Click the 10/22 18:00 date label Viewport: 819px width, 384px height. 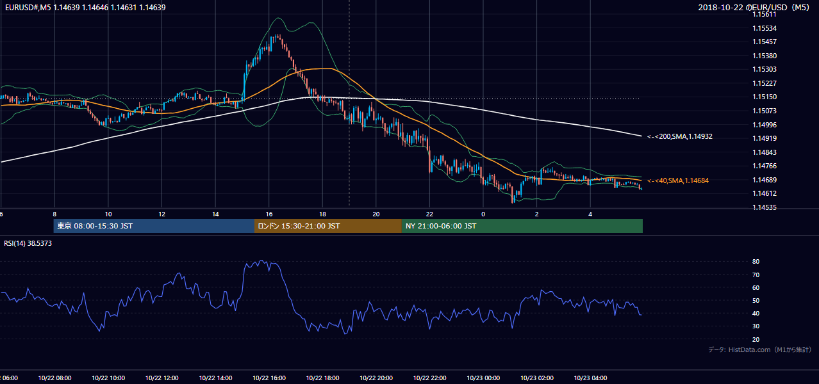pos(322,378)
